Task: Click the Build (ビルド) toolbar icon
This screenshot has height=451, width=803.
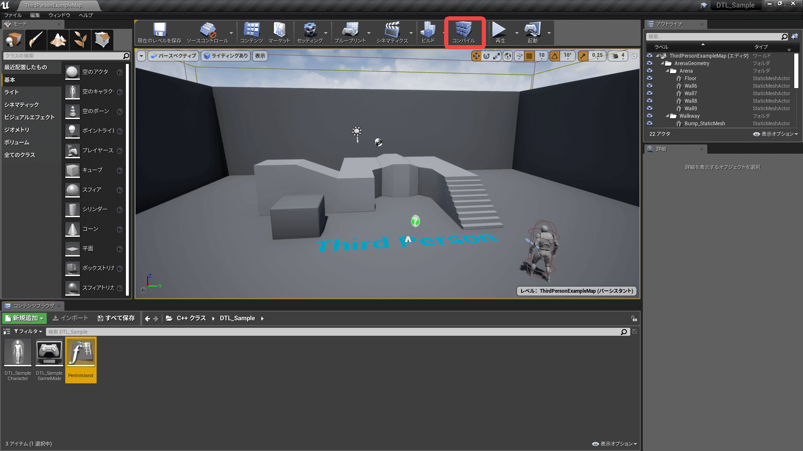Action: [x=428, y=32]
